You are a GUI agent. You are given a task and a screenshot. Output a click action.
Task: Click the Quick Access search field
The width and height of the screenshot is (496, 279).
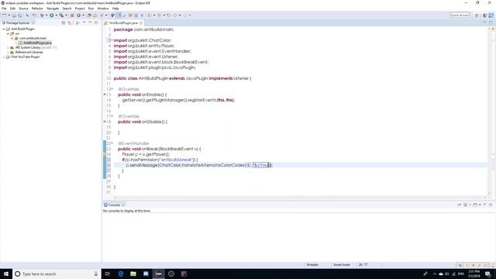coord(460,15)
